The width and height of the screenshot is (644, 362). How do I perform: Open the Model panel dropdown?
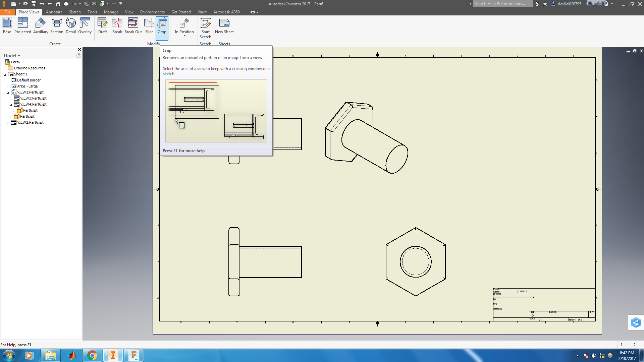coord(19,55)
